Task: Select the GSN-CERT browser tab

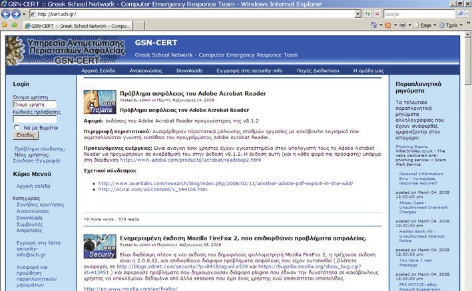Action: click(78, 26)
